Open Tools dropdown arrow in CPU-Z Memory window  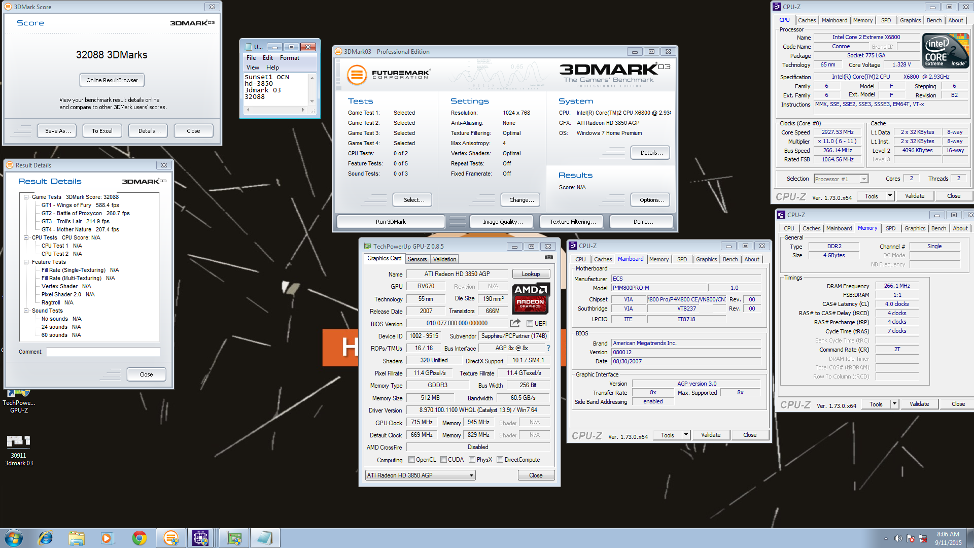894,404
